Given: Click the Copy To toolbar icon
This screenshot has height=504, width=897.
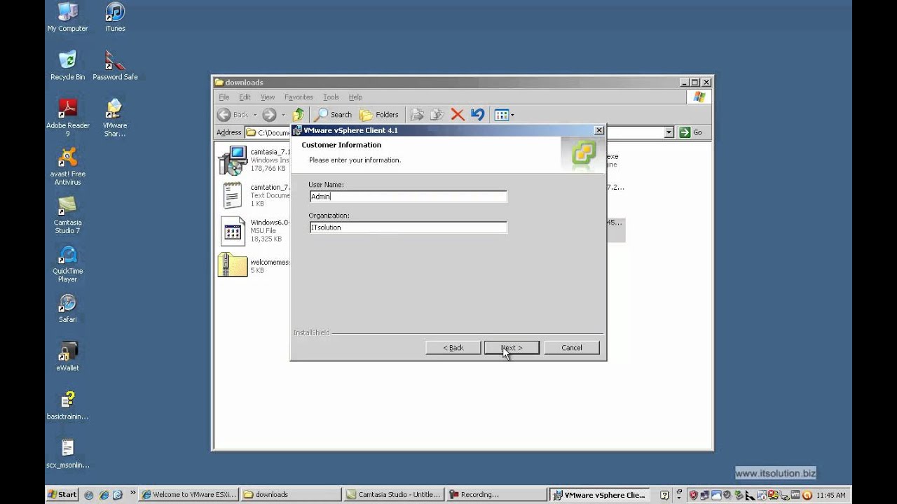Looking at the screenshot, I should point(437,115).
